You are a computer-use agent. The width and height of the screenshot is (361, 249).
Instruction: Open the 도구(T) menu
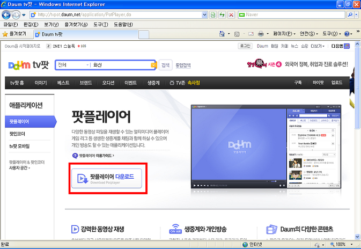point(101,24)
